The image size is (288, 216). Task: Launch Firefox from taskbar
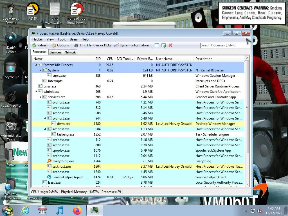click(x=77, y=210)
